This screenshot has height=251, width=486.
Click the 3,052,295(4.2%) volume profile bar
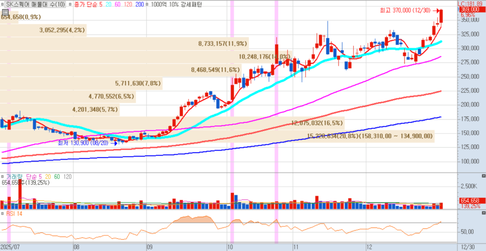pos(43,30)
